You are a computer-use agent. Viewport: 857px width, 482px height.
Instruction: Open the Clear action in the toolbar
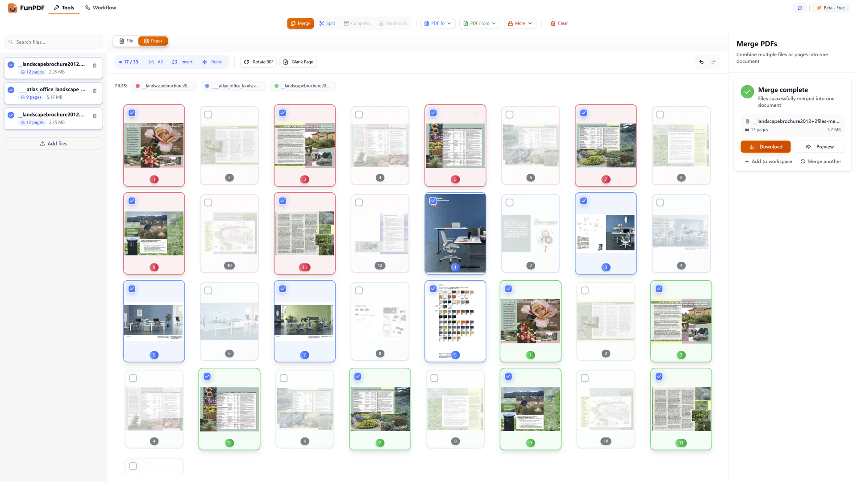pos(558,23)
